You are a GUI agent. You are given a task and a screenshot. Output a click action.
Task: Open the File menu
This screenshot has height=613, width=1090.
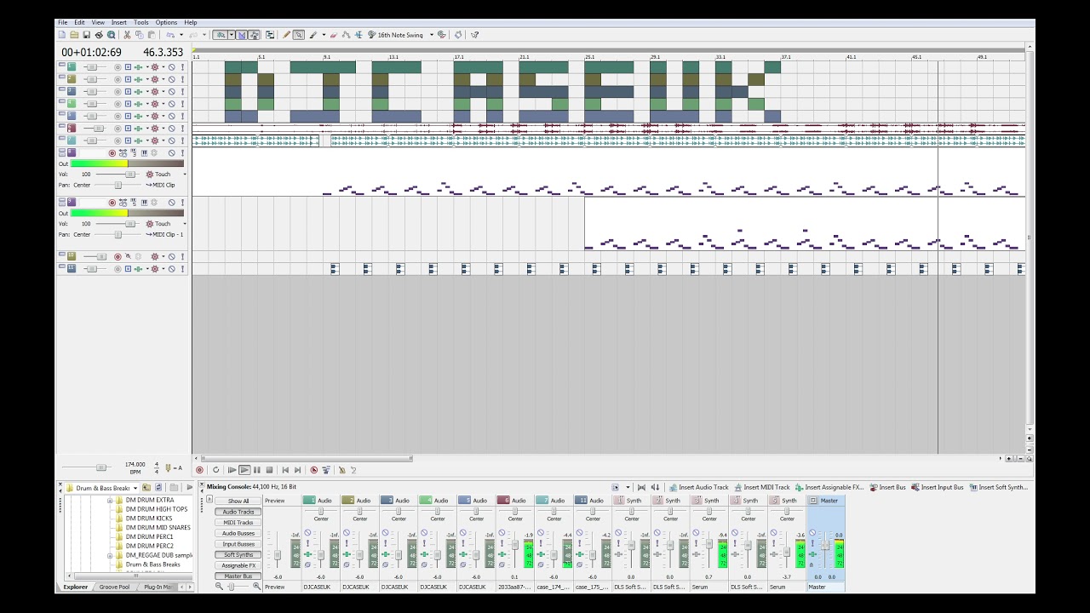63,22
